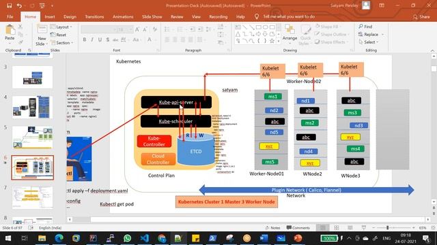Collapse the ribbon with the chevron
This screenshot has height=245, width=437.
[432, 50]
